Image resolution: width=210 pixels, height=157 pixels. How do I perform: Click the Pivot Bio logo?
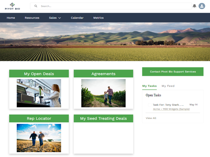(x=12, y=6)
